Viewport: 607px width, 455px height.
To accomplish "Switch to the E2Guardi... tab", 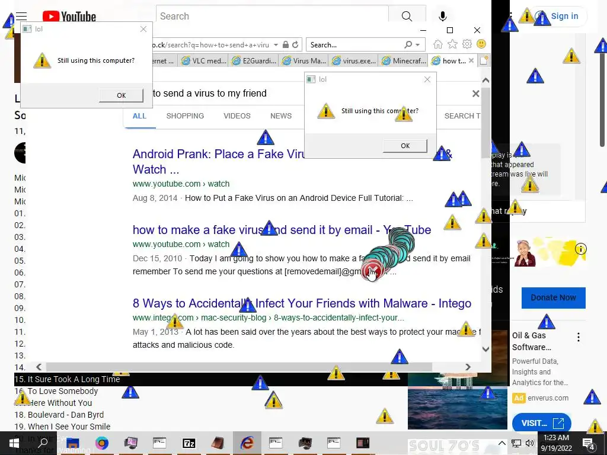I will [254, 61].
